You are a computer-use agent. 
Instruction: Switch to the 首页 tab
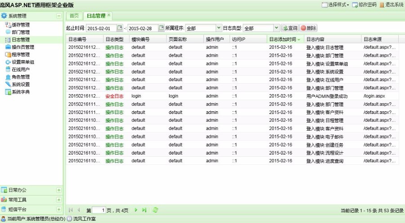tap(74, 16)
